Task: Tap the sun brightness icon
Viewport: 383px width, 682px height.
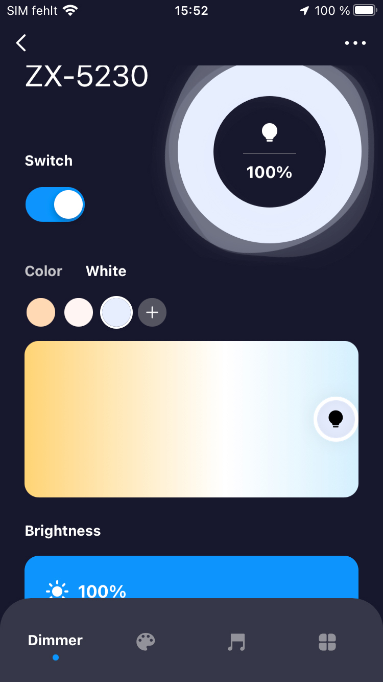Action: coord(57,591)
